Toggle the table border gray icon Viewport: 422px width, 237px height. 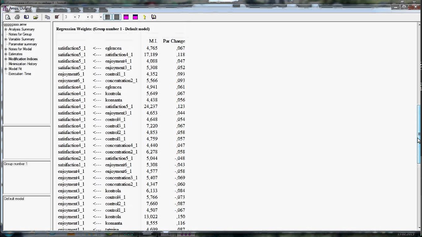(116, 17)
